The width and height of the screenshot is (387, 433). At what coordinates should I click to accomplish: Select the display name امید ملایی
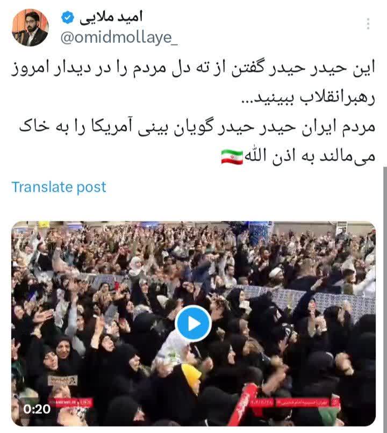click(x=111, y=17)
